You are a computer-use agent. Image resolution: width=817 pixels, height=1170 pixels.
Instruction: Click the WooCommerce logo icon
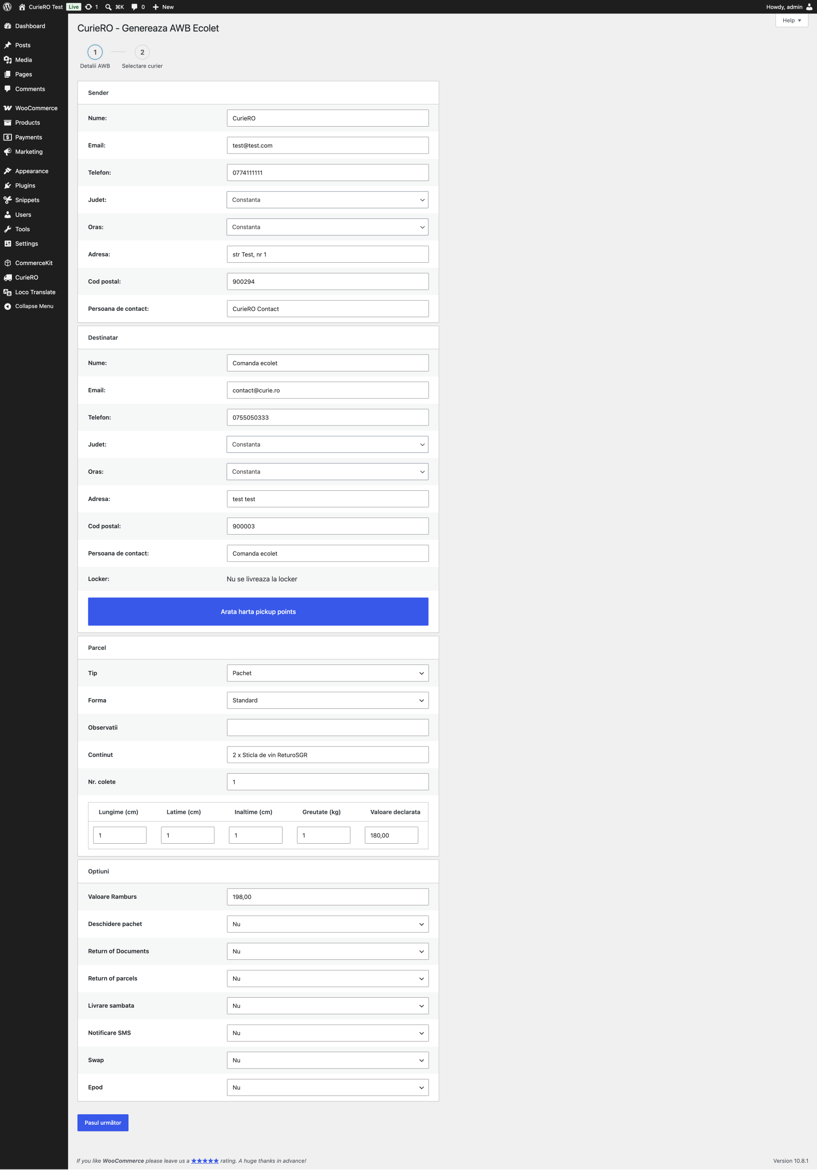(8, 108)
